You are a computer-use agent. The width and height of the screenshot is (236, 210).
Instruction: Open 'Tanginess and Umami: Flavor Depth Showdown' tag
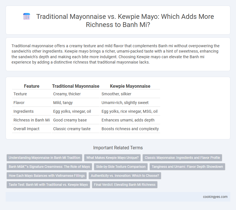(187, 167)
